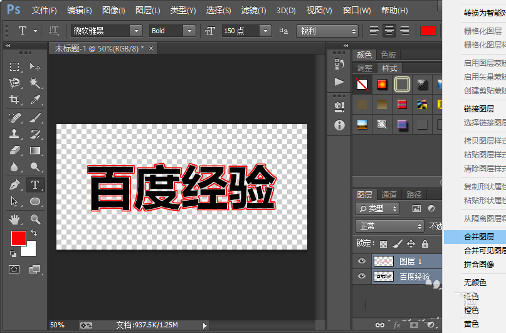Open the Info panel icon
This screenshot has width=506, height=333.
point(339,125)
